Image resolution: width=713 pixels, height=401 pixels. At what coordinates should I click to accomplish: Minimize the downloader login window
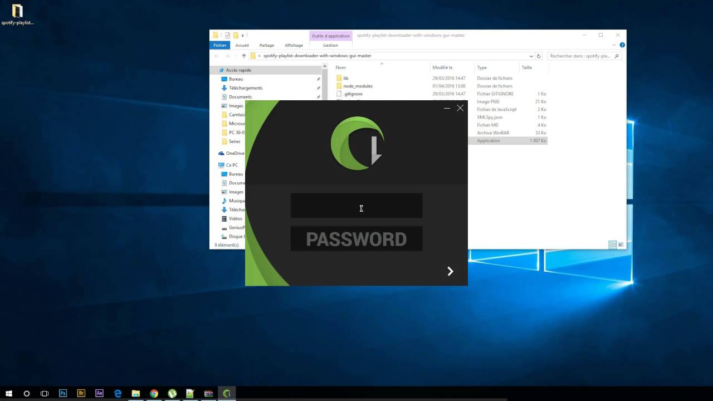tap(447, 108)
